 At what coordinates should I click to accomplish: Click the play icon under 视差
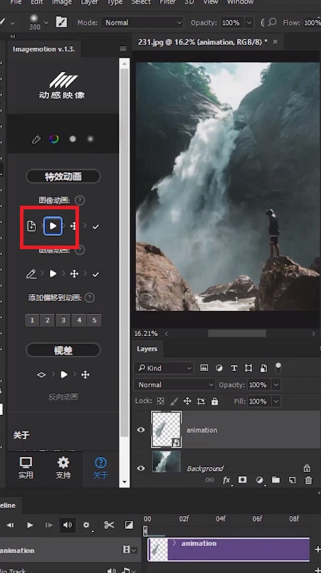[64, 374]
